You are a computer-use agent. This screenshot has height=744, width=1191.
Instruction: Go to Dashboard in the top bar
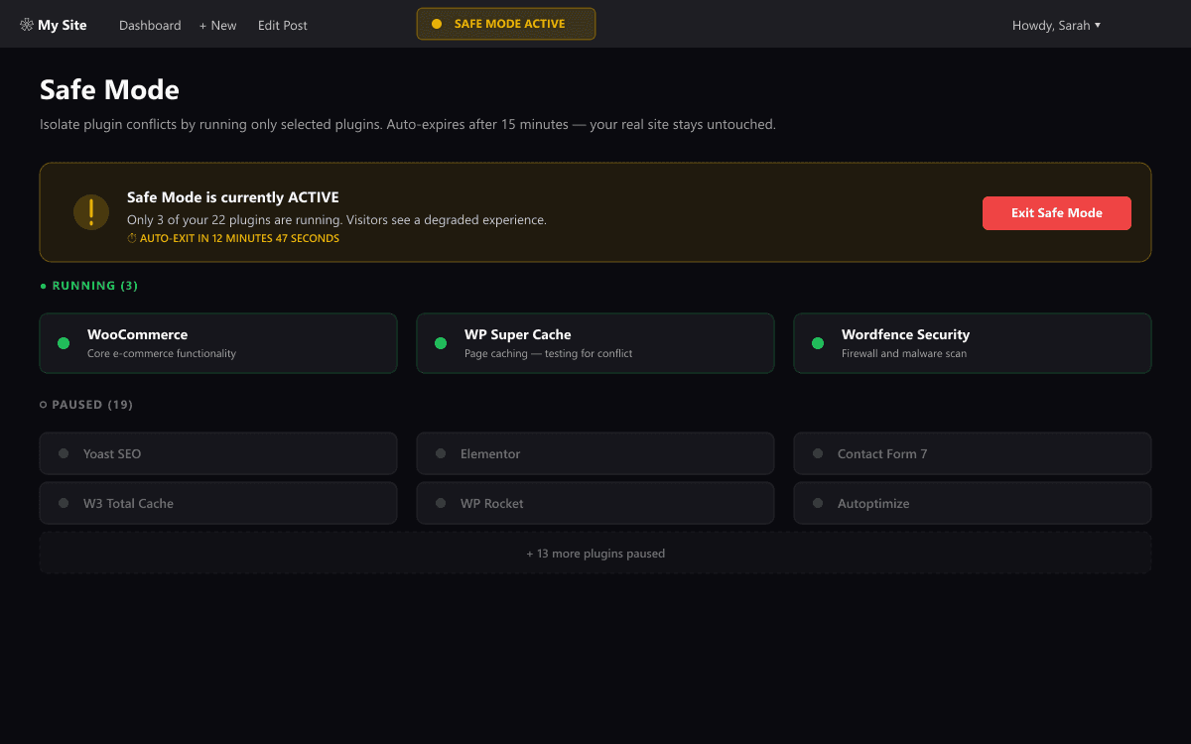click(150, 25)
